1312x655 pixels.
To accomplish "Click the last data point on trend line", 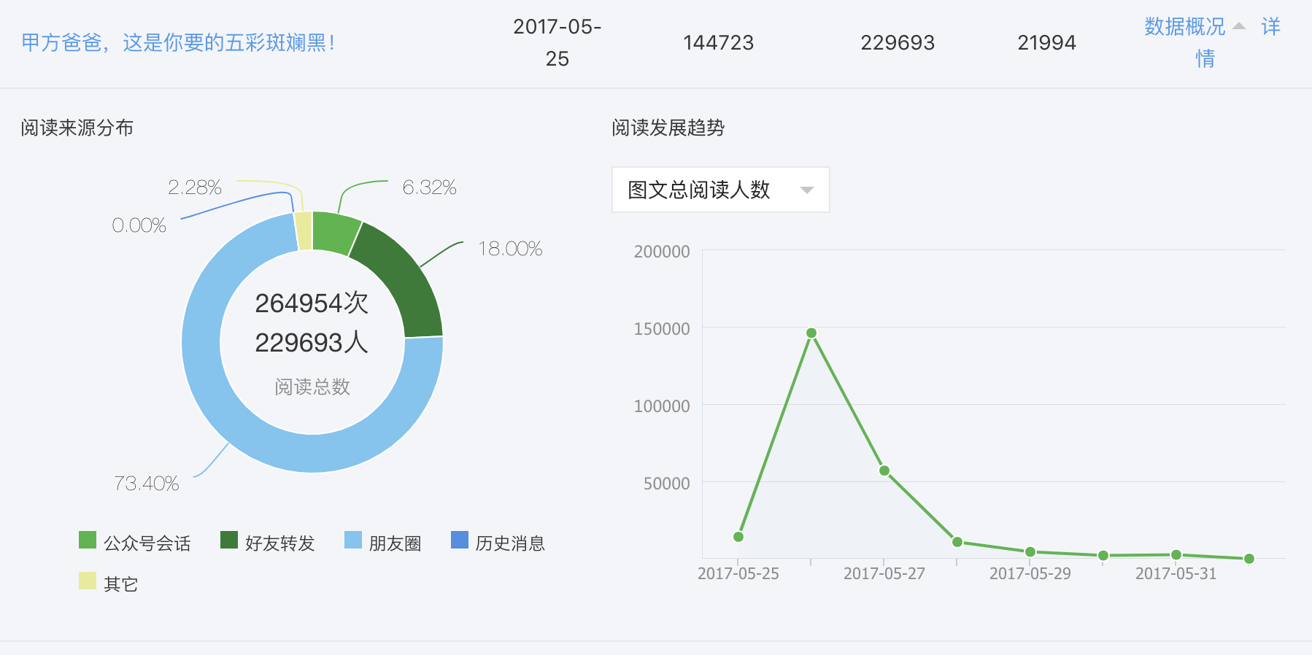I will [x=1249, y=559].
